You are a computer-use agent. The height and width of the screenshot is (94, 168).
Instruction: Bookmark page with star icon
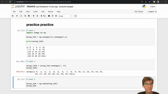150,2
